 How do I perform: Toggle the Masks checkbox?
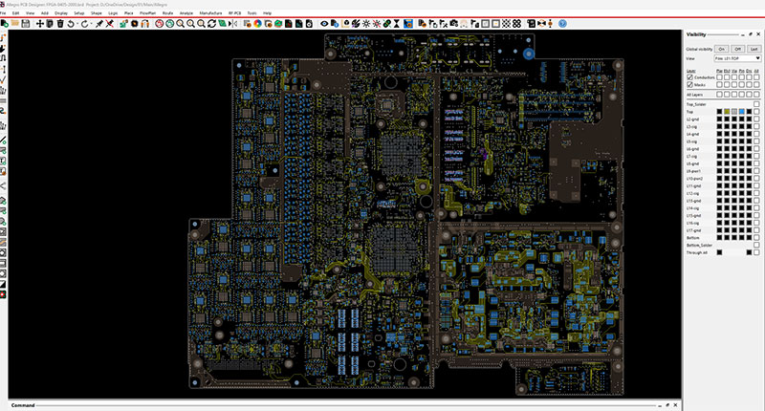click(x=689, y=85)
